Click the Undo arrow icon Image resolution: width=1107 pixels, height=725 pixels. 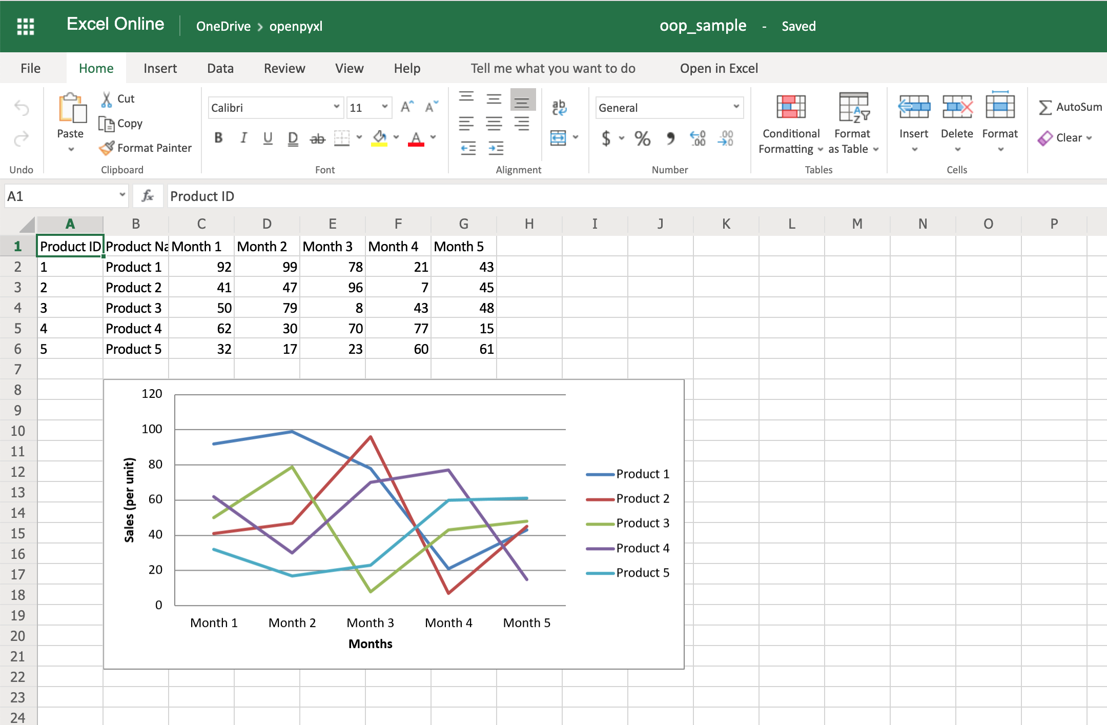tap(20, 107)
